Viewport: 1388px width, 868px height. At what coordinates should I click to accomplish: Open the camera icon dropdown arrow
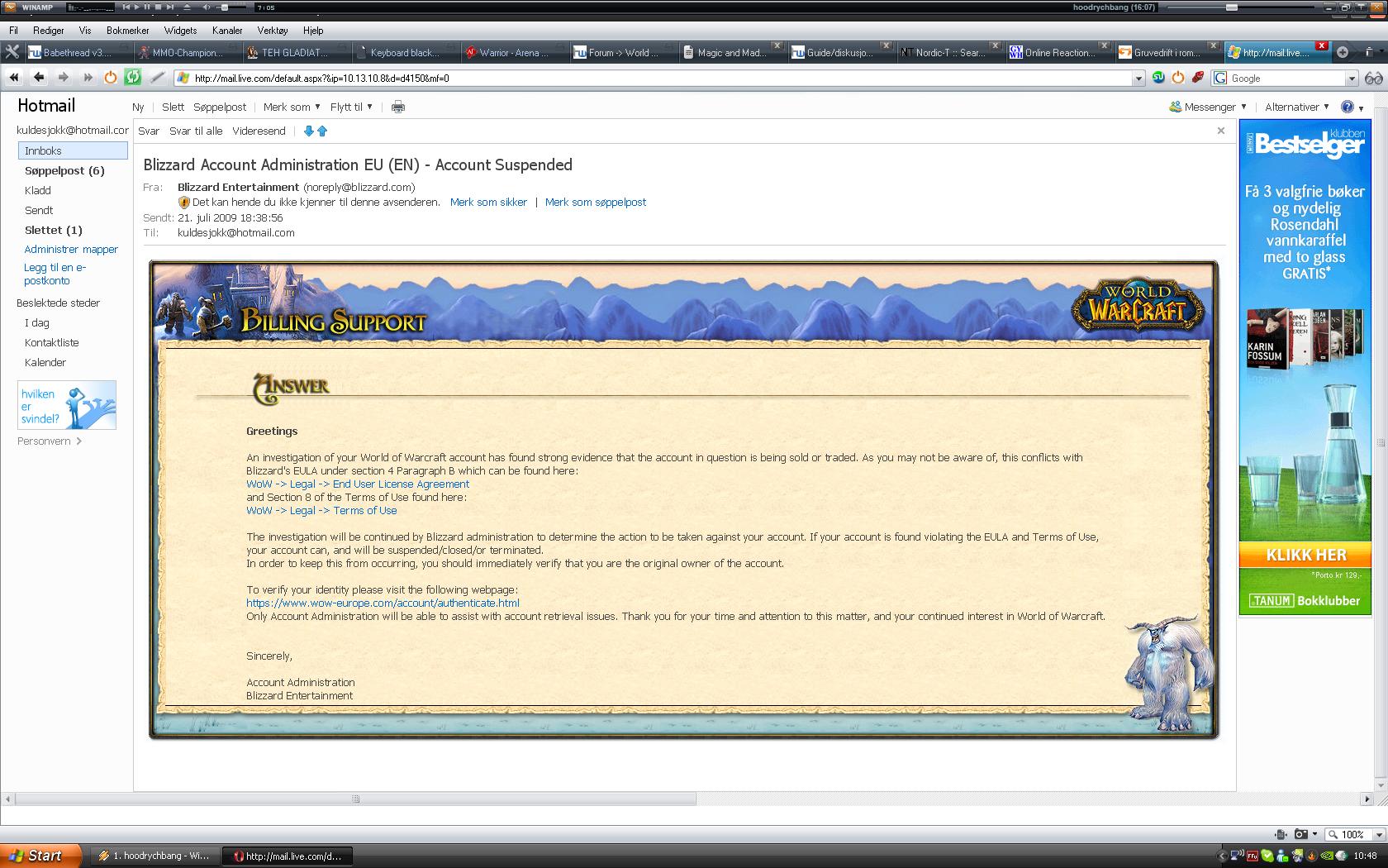[x=1313, y=834]
